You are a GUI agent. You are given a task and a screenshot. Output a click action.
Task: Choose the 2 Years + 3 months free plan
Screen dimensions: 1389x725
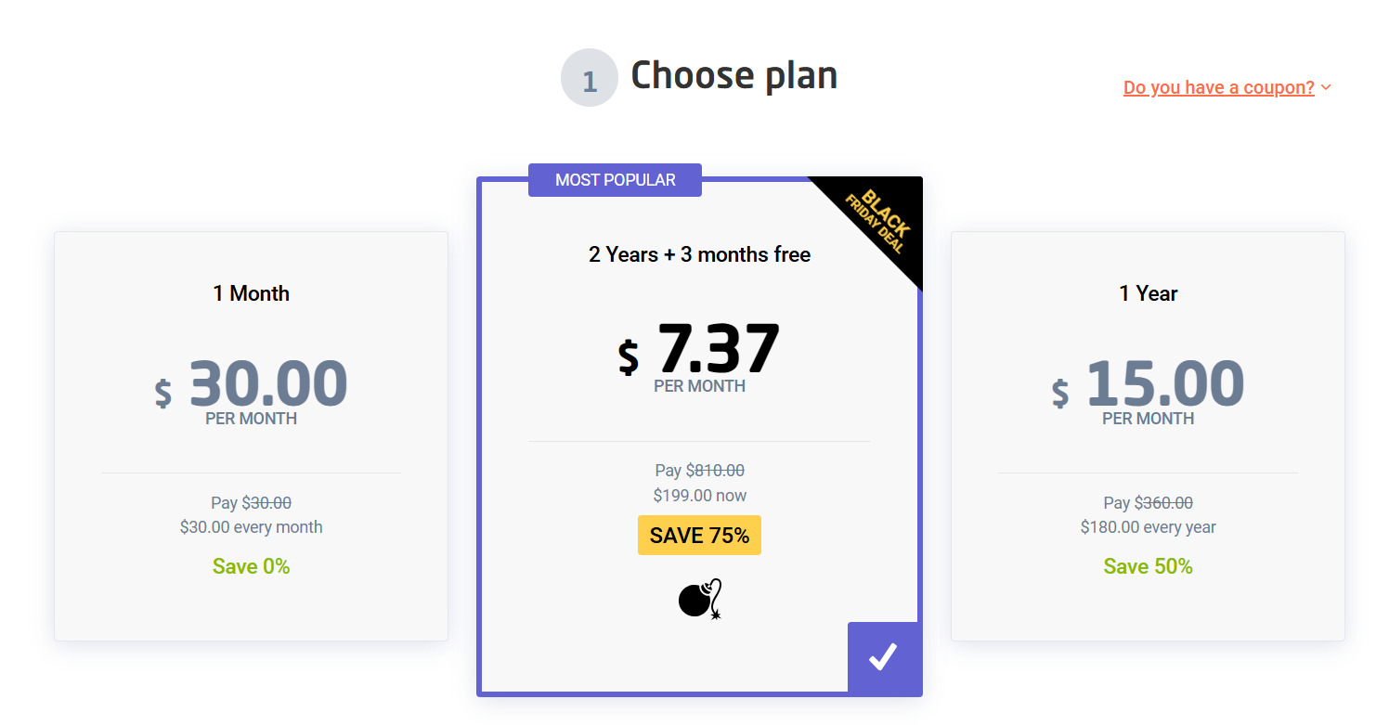[x=699, y=254]
